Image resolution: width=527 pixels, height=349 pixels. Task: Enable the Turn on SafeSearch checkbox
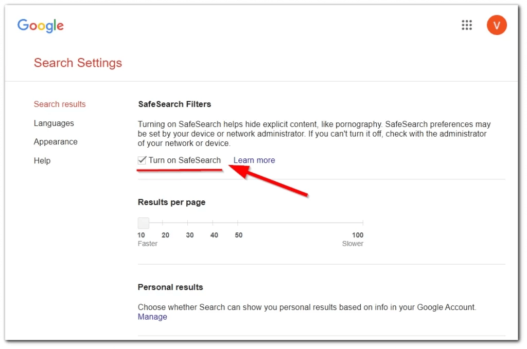pos(142,160)
